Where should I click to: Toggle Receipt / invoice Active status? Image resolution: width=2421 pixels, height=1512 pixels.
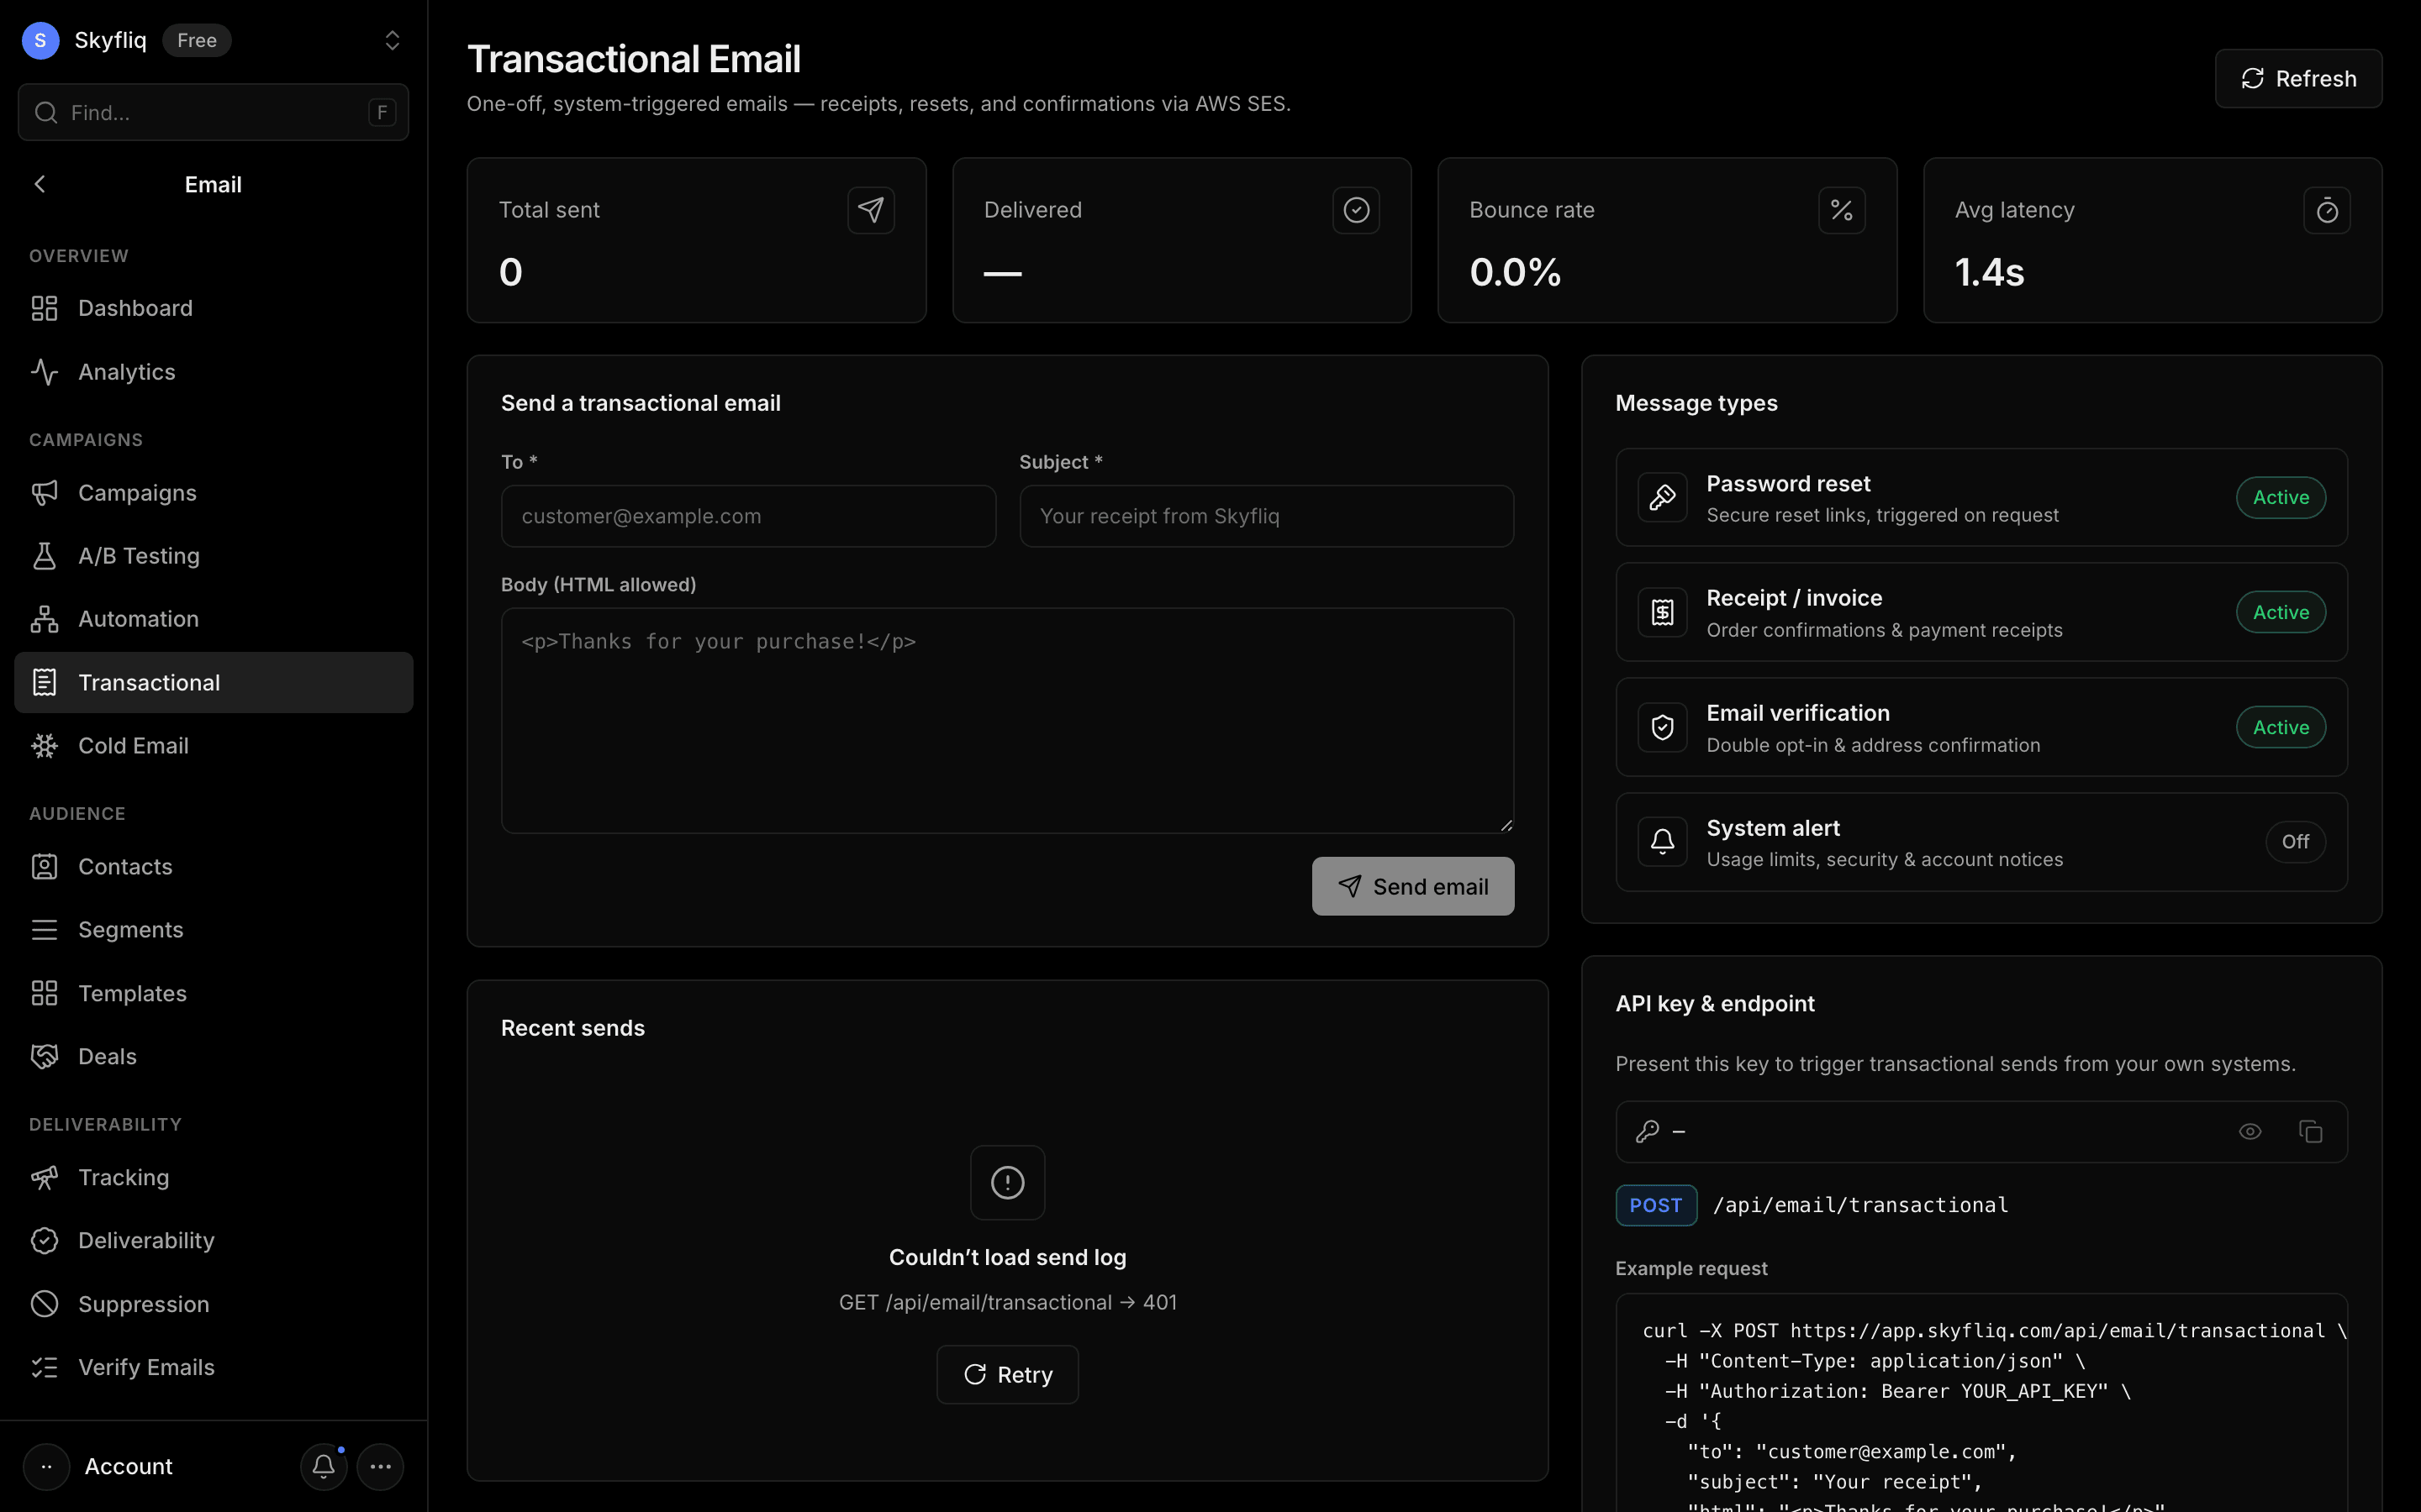[2280, 612]
